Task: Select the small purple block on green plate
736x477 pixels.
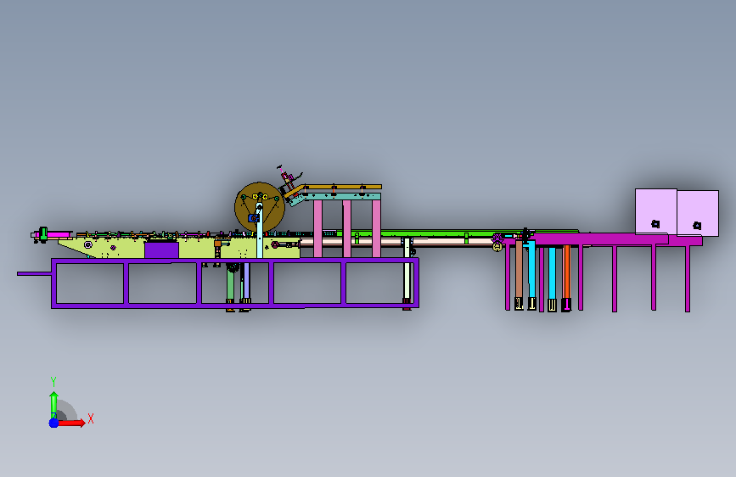Action: [x=161, y=250]
